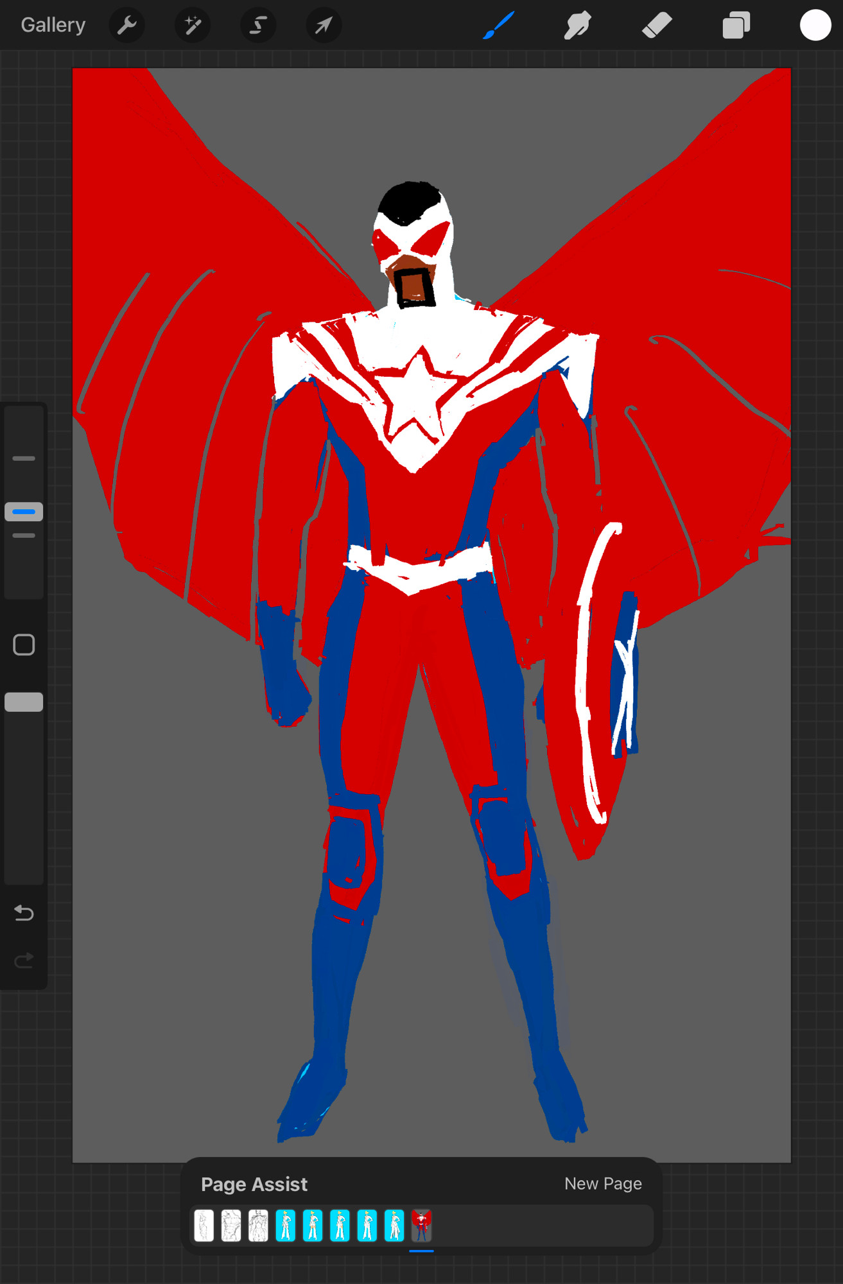Adjust the brush opacity slider handle

pos(24,702)
